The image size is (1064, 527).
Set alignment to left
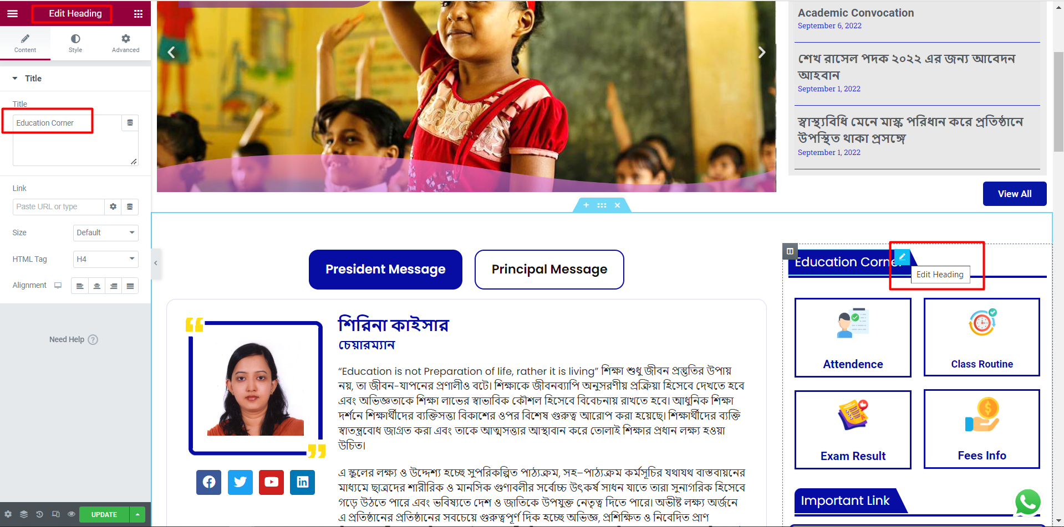point(80,286)
